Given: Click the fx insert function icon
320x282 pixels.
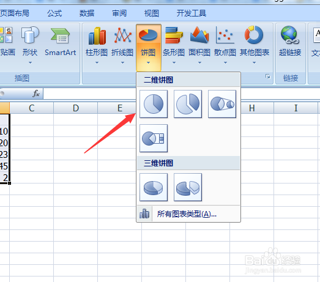Looking at the screenshot, I should (x=36, y=94).
